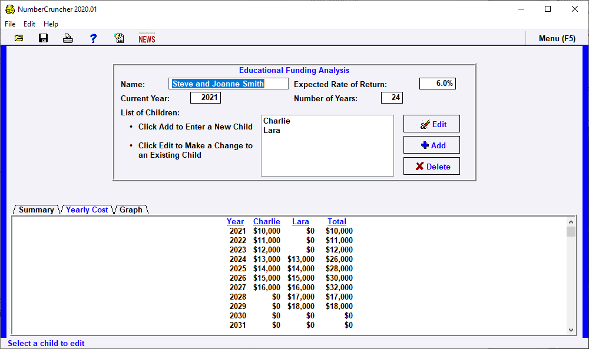Save using the floppy disk toolbar icon
Image resolution: width=589 pixels, height=349 pixels.
43,38
